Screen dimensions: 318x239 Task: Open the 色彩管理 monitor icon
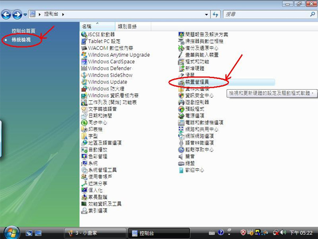84,157
